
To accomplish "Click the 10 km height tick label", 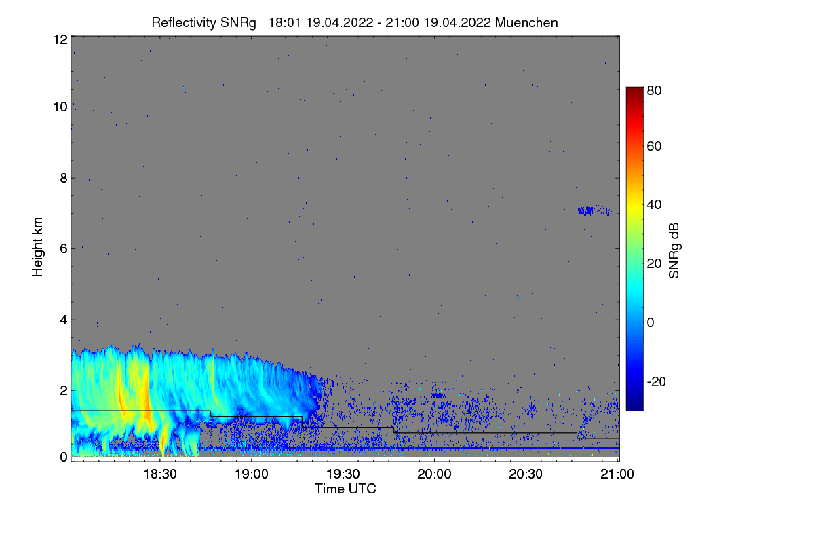I will [x=60, y=107].
